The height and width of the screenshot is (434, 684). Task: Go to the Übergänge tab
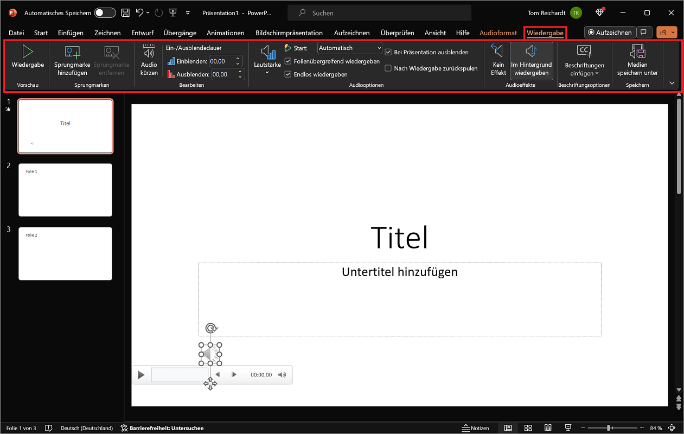click(180, 33)
